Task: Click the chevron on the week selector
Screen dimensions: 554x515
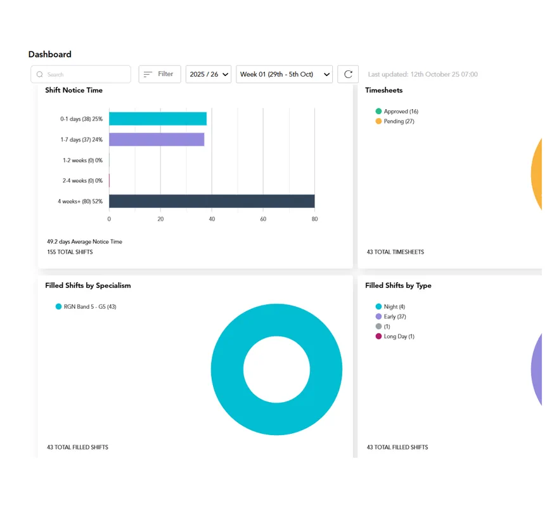Action: coord(327,75)
